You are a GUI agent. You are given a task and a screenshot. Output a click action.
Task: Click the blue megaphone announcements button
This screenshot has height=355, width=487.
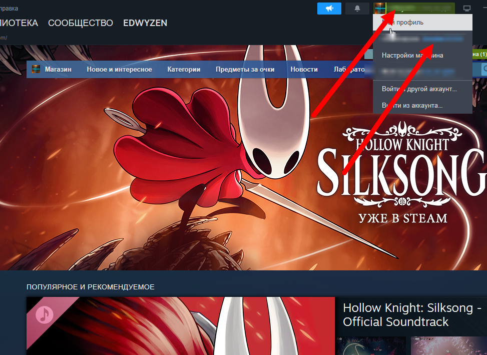pos(329,9)
